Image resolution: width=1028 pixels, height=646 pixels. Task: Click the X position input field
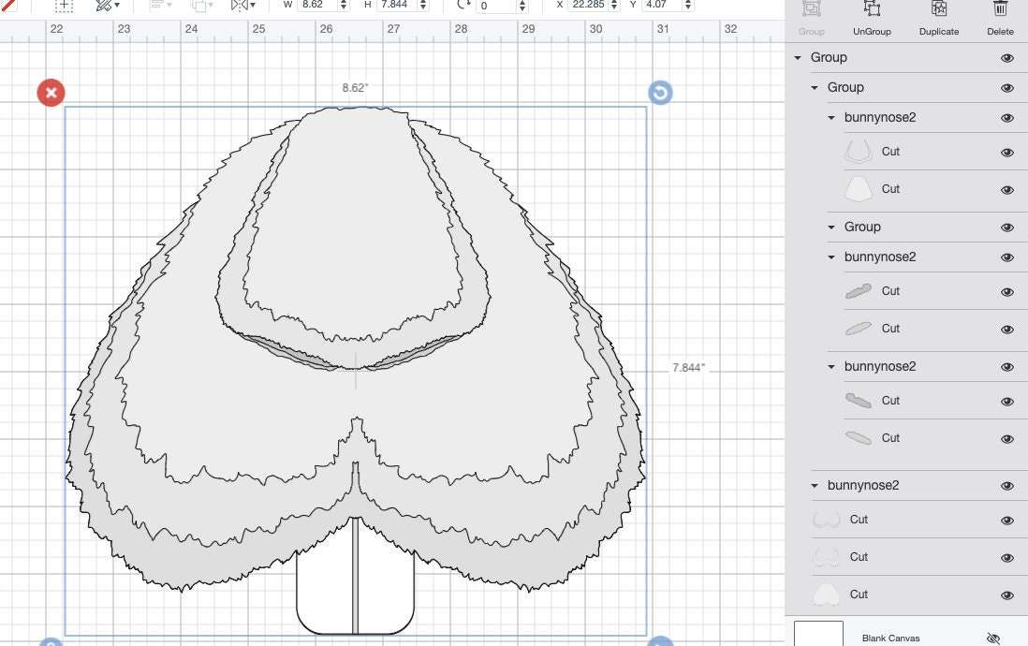(x=585, y=5)
